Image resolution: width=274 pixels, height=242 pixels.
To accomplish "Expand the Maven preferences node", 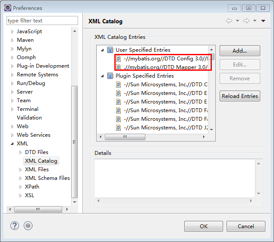I will click(x=12, y=40).
